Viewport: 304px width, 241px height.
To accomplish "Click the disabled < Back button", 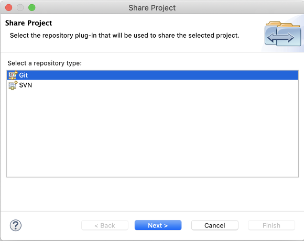I will [x=105, y=225].
